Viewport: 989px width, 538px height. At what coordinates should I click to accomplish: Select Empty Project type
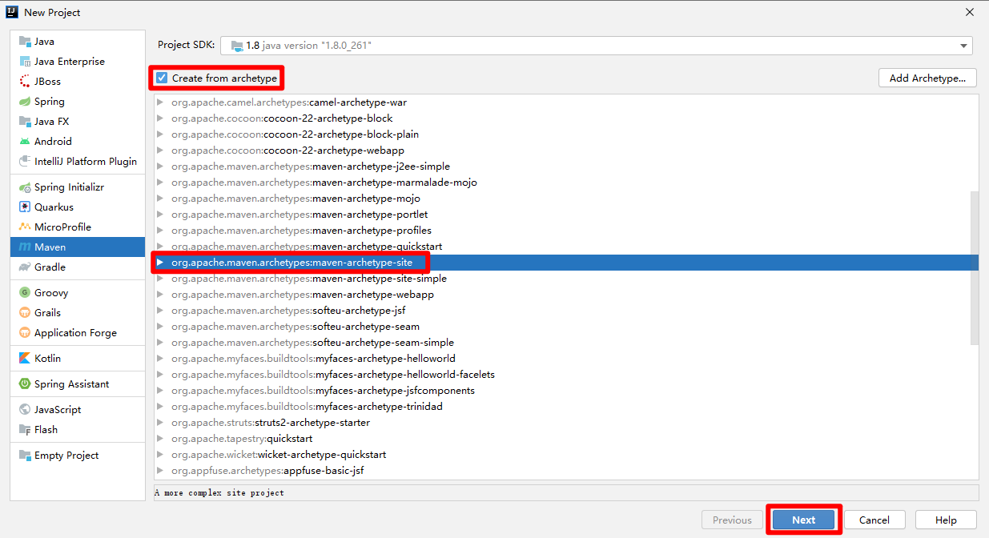coord(78,456)
